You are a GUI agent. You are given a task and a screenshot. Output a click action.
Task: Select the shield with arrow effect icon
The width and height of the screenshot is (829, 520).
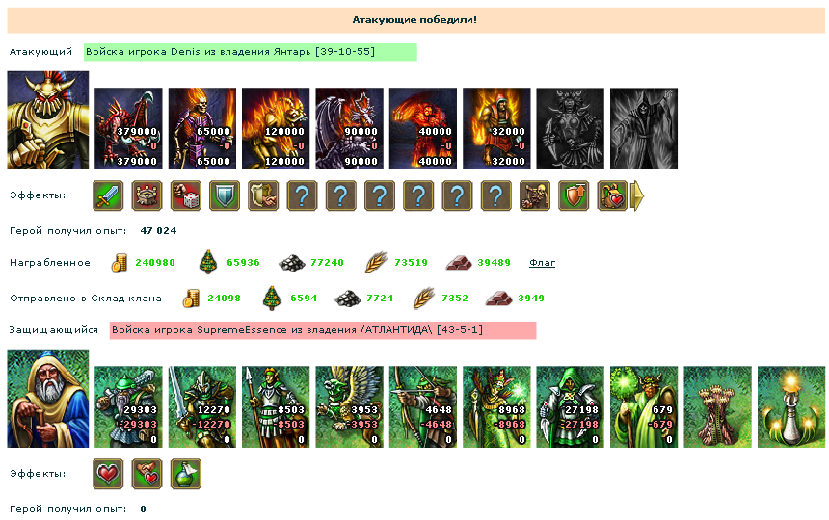coord(574,195)
